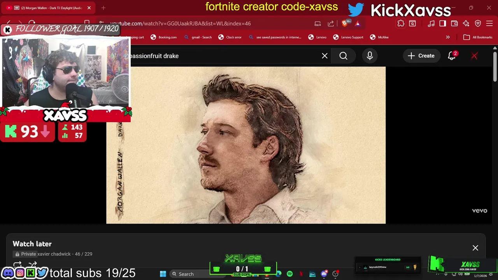Open Discord from the taskbar
This screenshot has width=498, height=280.
coord(324,274)
